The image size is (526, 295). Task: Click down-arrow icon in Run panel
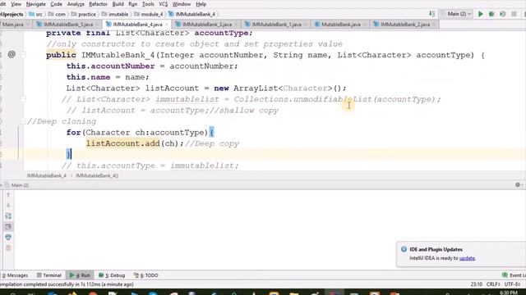(x=8, y=205)
